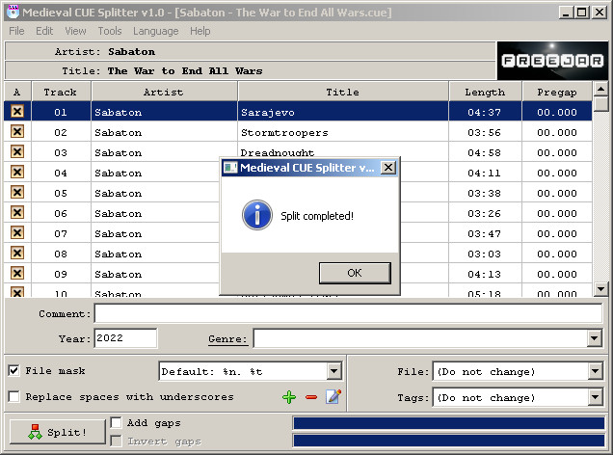Click the 03:03 length cell

click(x=485, y=254)
